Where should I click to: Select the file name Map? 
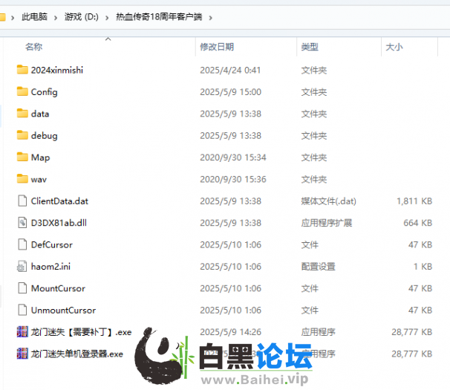pos(40,157)
